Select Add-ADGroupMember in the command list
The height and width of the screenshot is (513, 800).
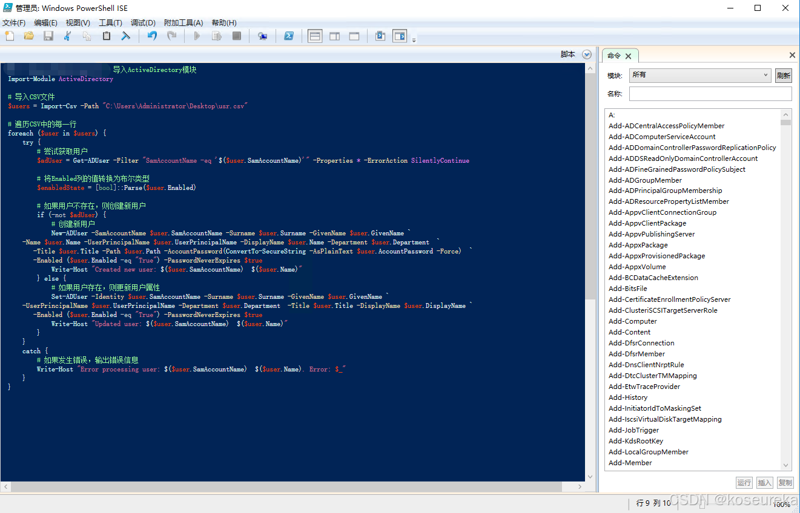click(645, 180)
